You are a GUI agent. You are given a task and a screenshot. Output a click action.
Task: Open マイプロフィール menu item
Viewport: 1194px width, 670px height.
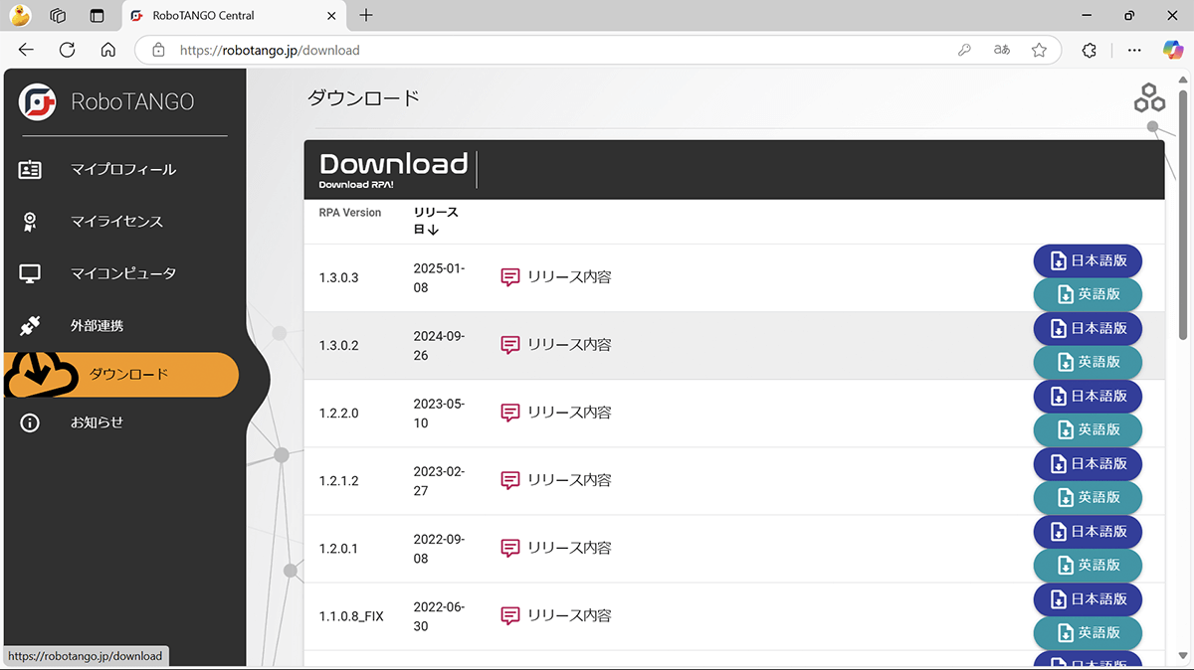(123, 169)
